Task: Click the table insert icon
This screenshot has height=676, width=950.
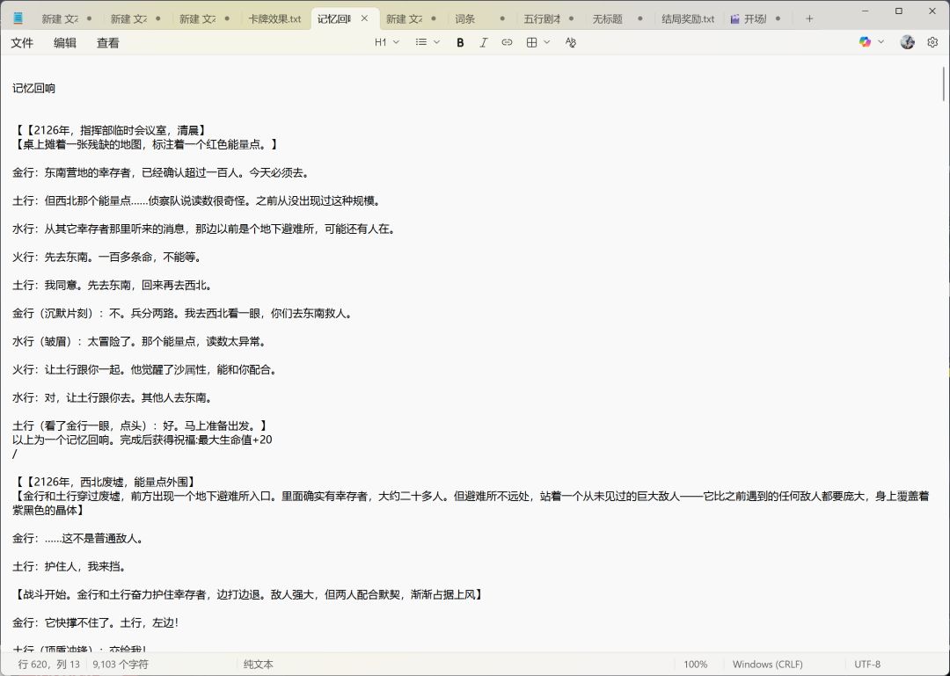Action: coord(532,42)
